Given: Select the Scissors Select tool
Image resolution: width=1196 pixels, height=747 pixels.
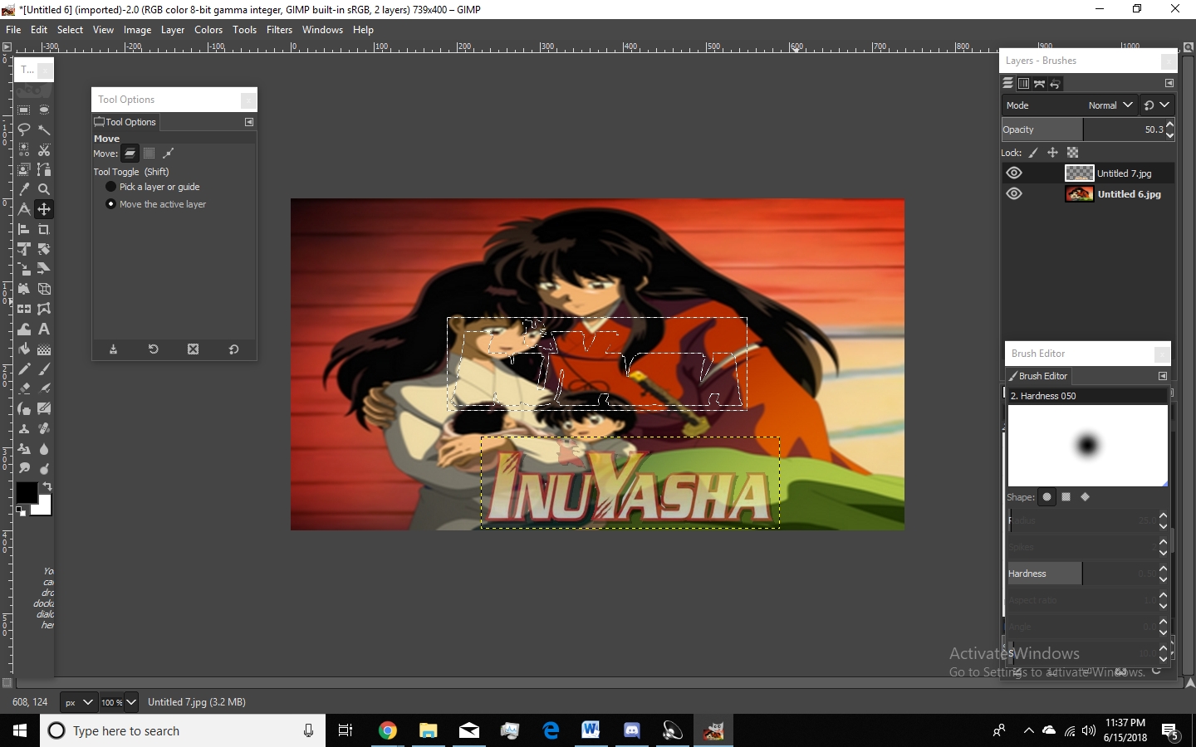Looking at the screenshot, I should coord(44,149).
